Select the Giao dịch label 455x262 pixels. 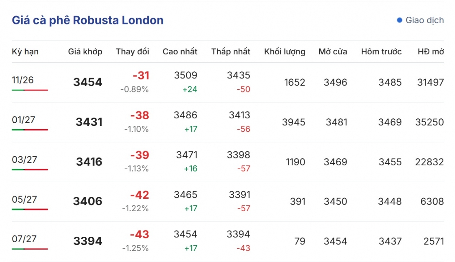click(425, 20)
